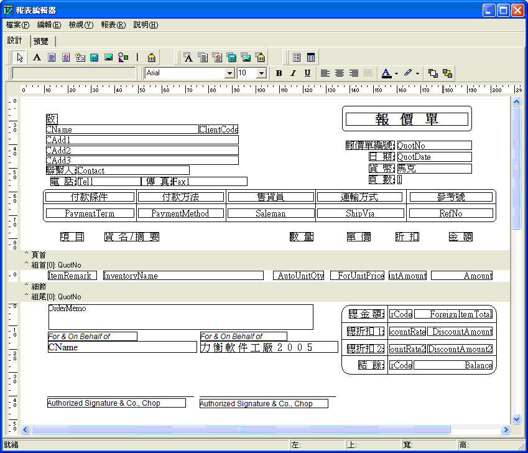Click the vertical scrollbar down arrow
528x453 pixels.
tap(517, 419)
